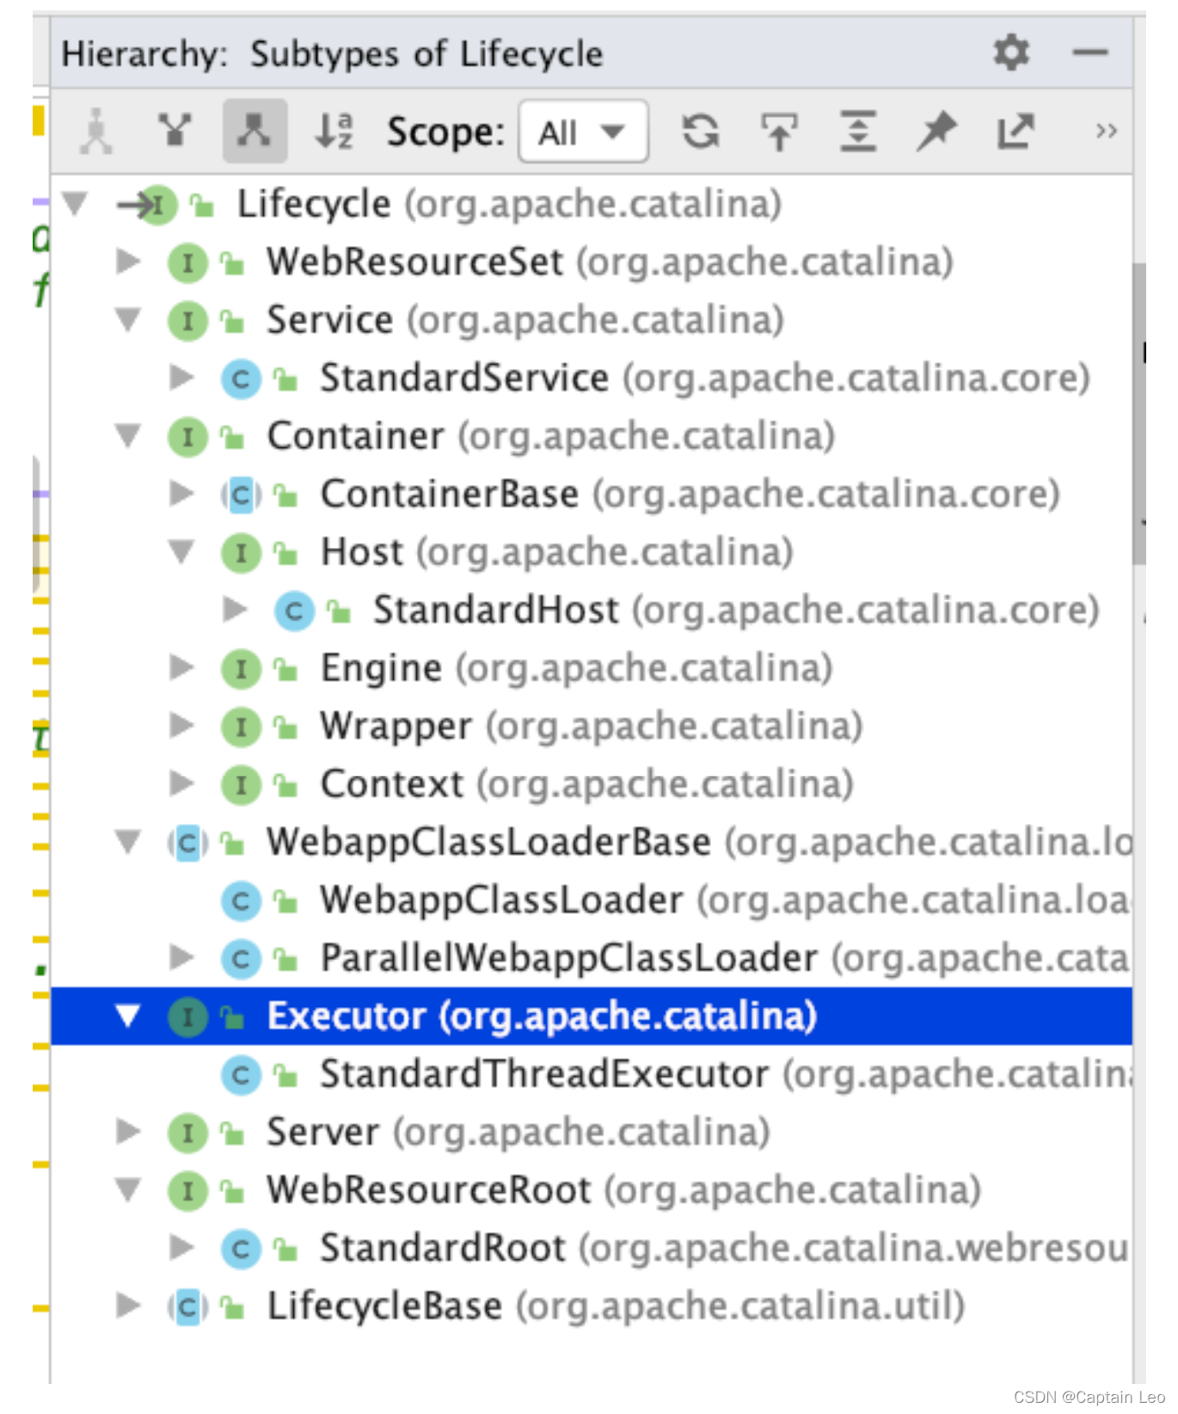Image resolution: width=1178 pixels, height=1414 pixels.
Task: Expand the ContainerBase node
Action: tap(181, 494)
